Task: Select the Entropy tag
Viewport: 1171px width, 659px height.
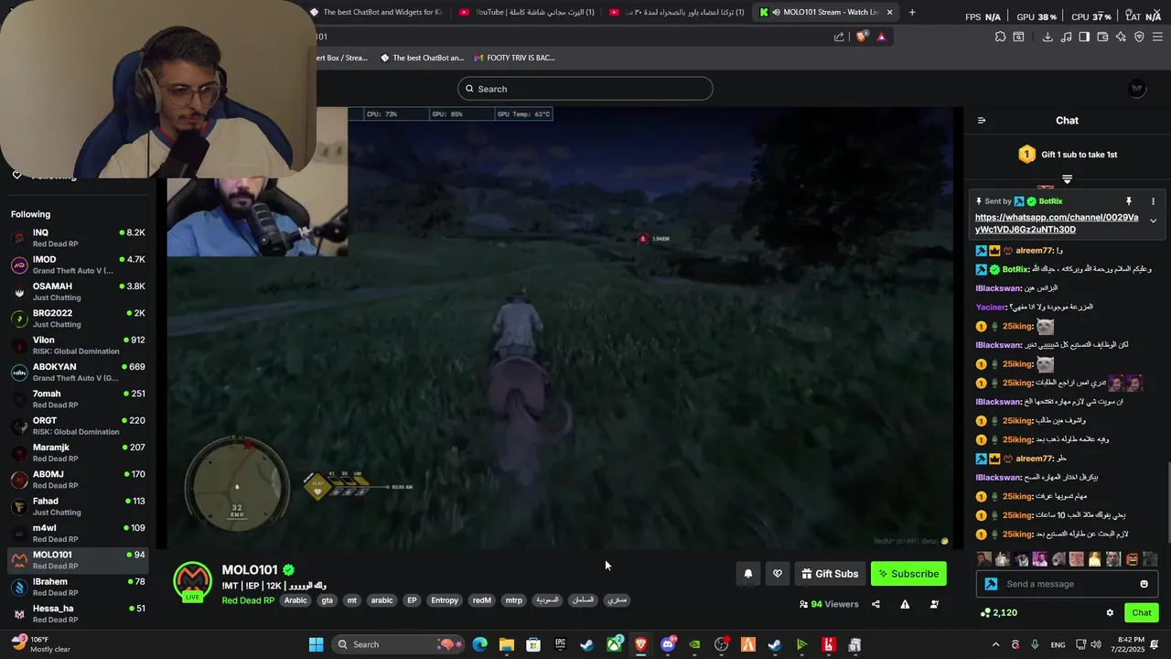Action: [x=445, y=600]
